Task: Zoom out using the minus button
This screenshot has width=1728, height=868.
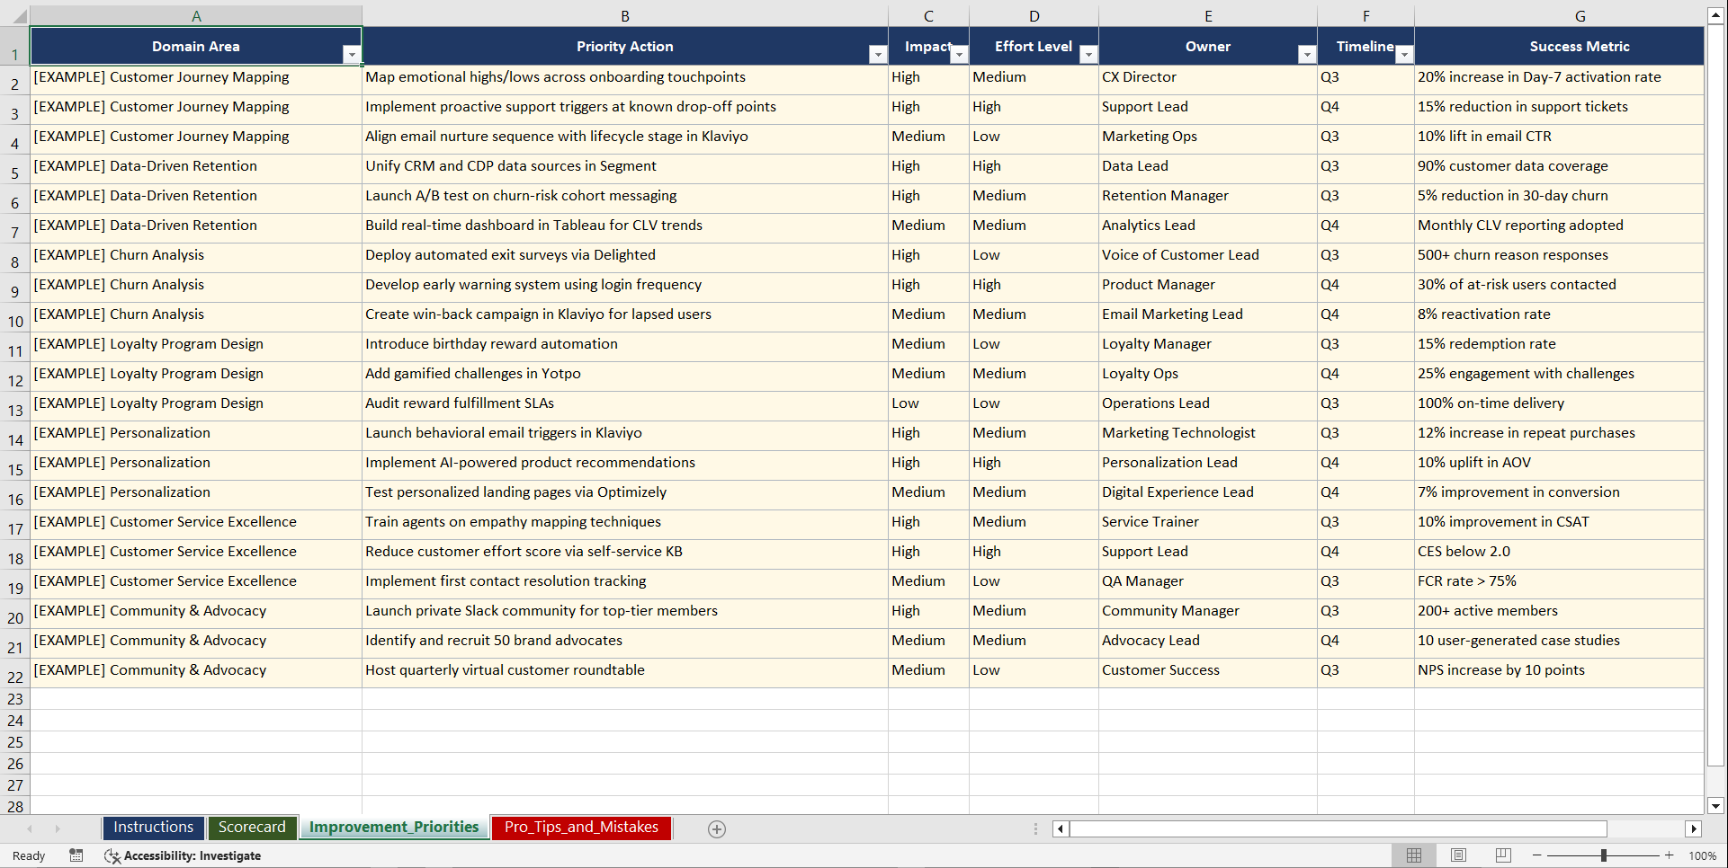Action: [1536, 855]
